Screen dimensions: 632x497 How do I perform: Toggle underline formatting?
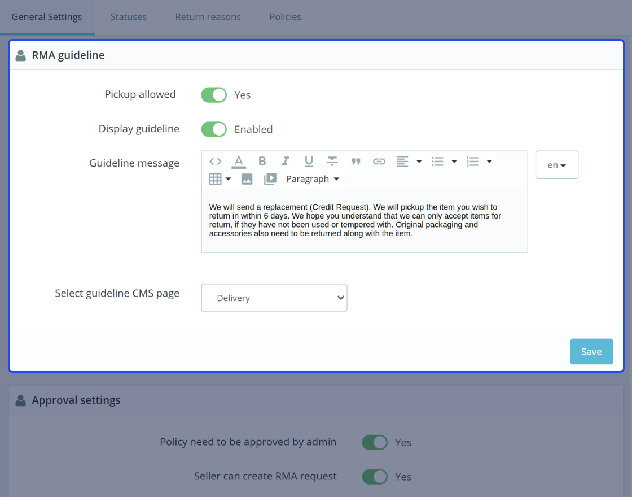[x=309, y=162]
